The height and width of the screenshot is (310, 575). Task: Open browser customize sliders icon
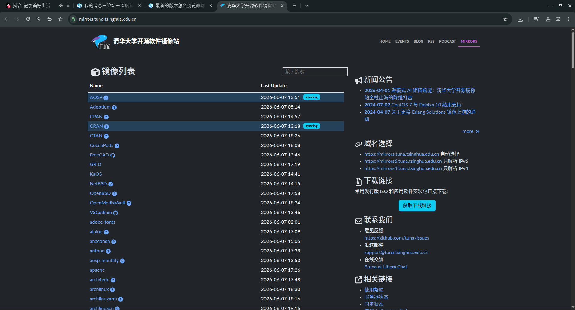[558, 19]
